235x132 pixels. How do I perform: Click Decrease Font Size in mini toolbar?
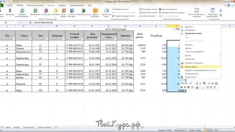click(200, 83)
